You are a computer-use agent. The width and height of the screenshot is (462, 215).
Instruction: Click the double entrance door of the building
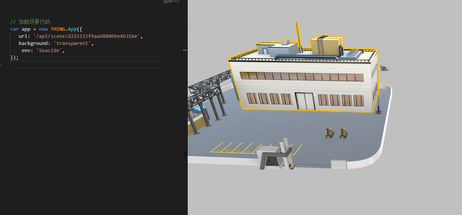pos(304,101)
